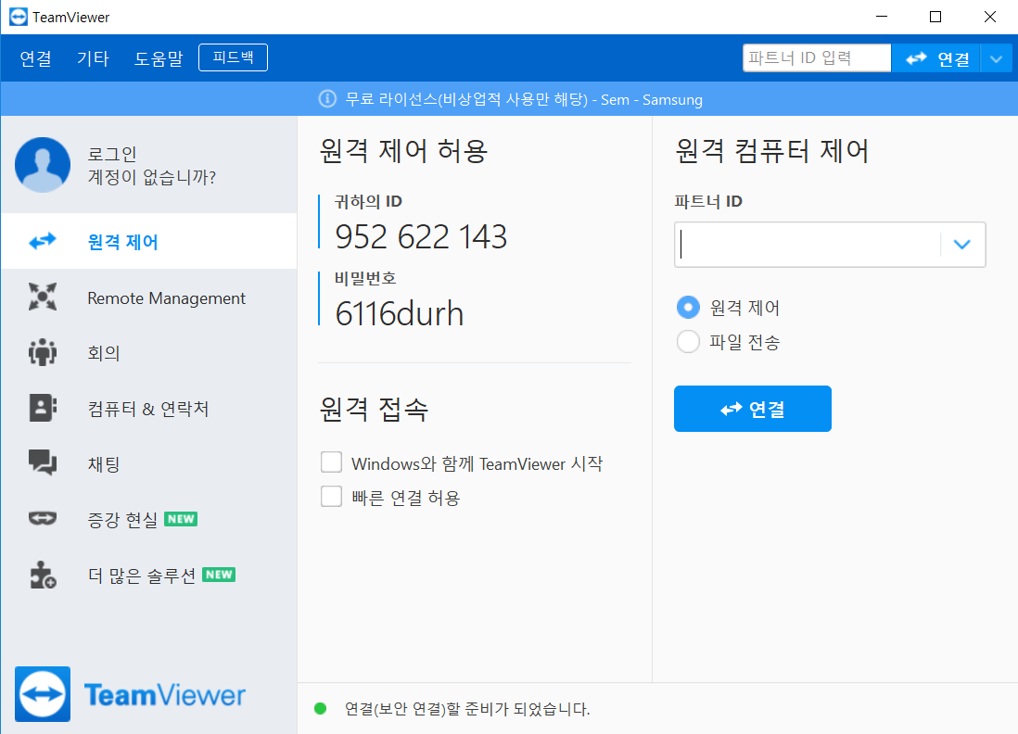This screenshot has height=734, width=1018.
Task: Click the password 6116durh
Action: [x=400, y=313]
